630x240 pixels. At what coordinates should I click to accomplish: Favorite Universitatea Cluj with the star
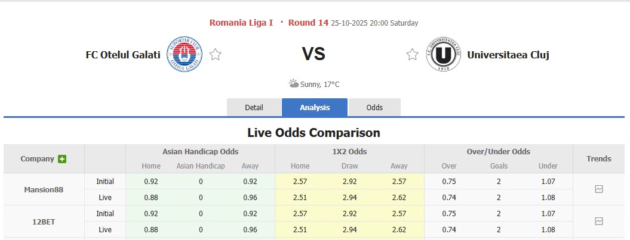coord(412,55)
